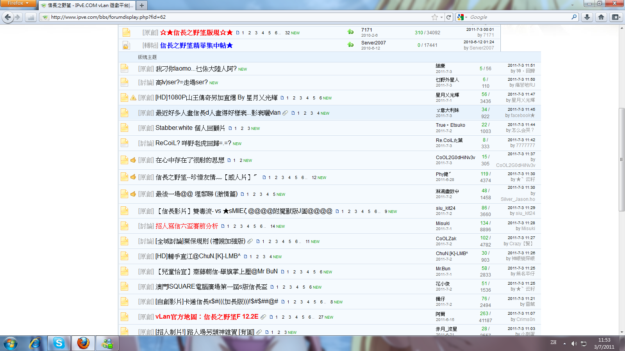Click the address bar URL field

pyautogui.click(x=234, y=17)
